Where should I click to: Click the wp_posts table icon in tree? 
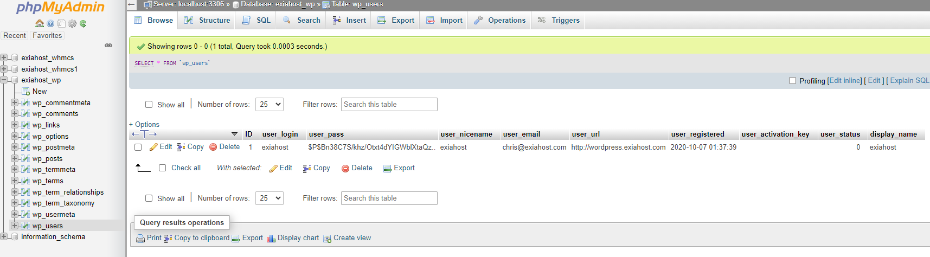point(25,158)
